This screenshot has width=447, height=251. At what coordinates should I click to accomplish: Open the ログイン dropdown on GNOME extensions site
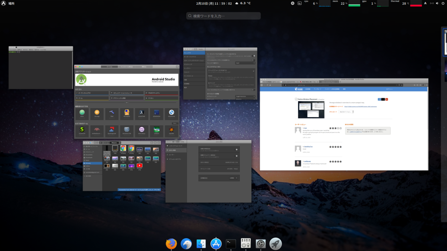[x=389, y=89]
